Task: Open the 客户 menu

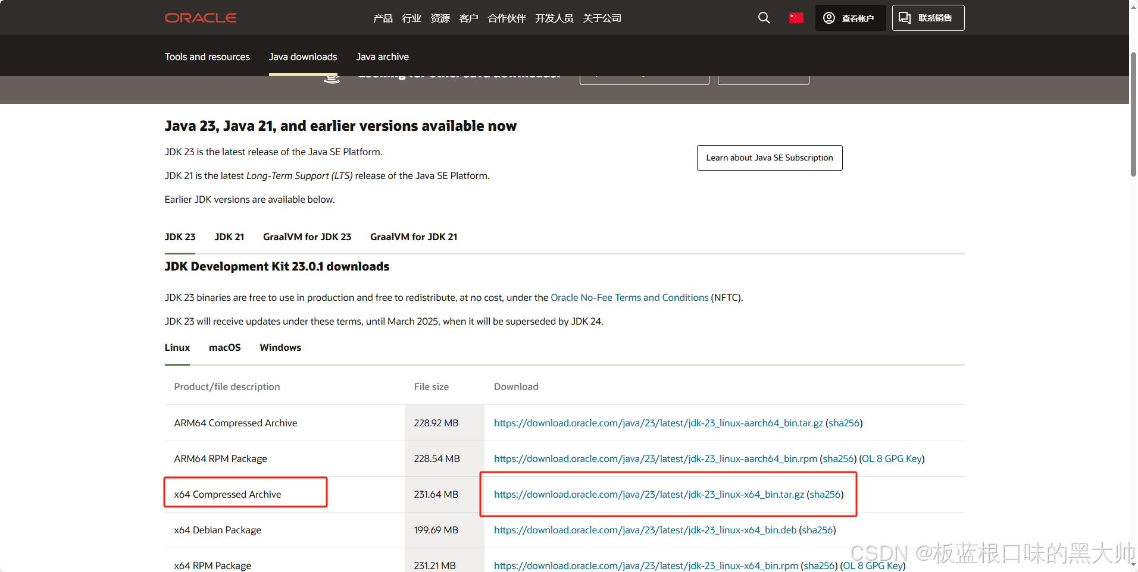Action: (468, 18)
